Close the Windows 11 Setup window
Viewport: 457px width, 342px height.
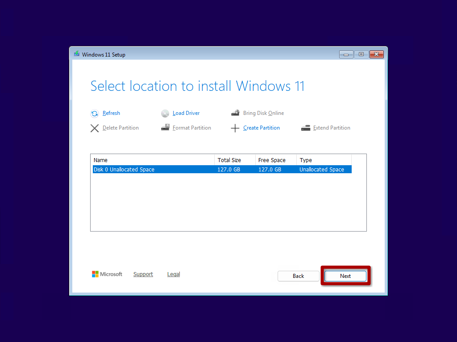(x=377, y=54)
